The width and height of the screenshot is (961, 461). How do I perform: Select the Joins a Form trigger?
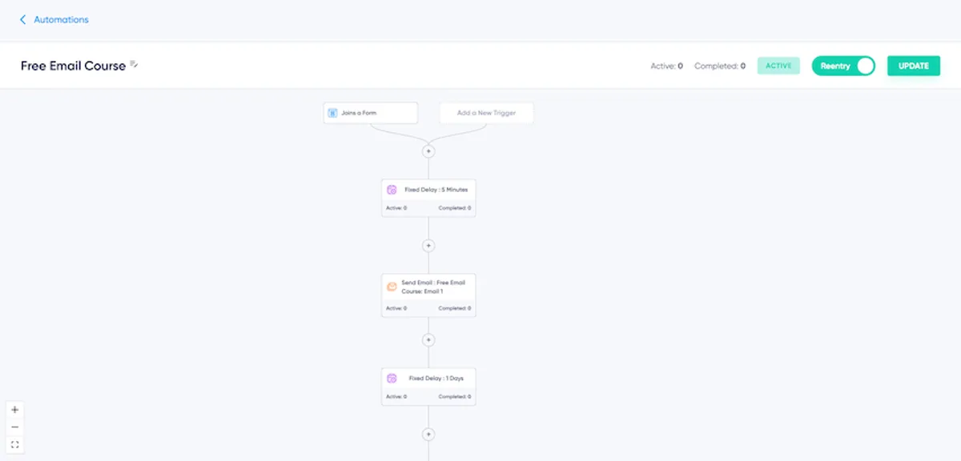tap(371, 113)
